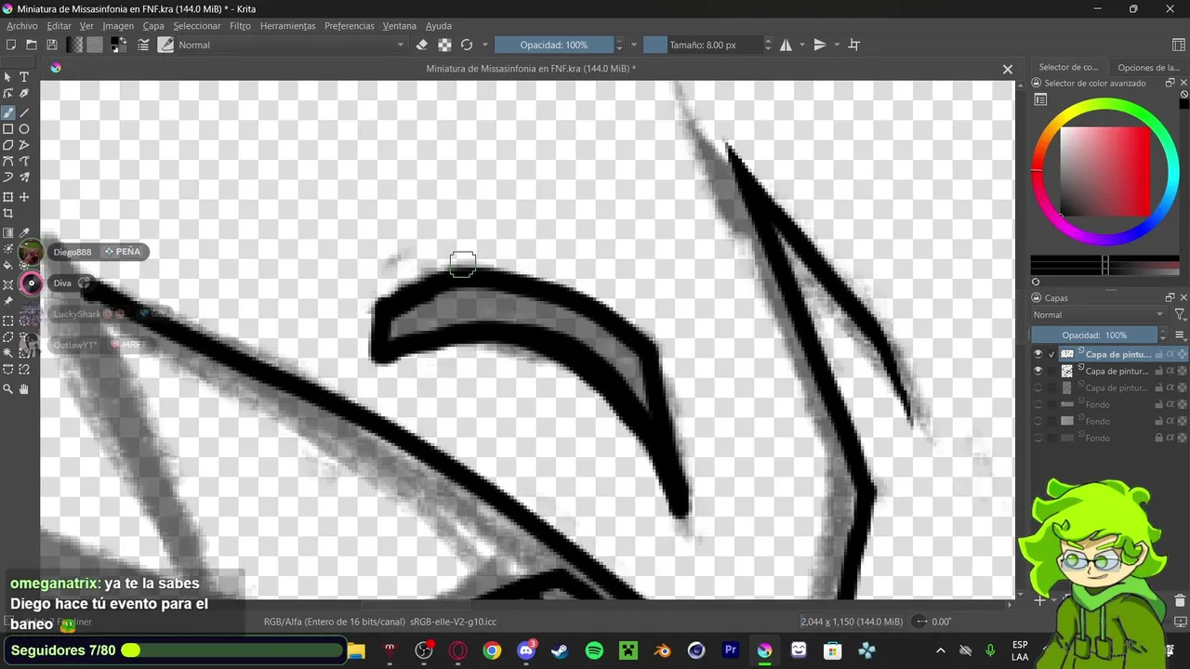The width and height of the screenshot is (1190, 669).
Task: Open brush editor settings icon
Action: [144, 45]
